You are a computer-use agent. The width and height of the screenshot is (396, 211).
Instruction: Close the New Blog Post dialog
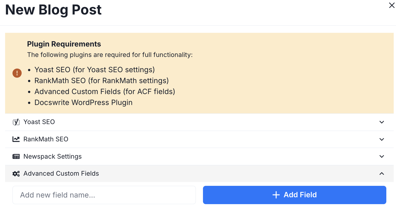pyautogui.click(x=392, y=5)
